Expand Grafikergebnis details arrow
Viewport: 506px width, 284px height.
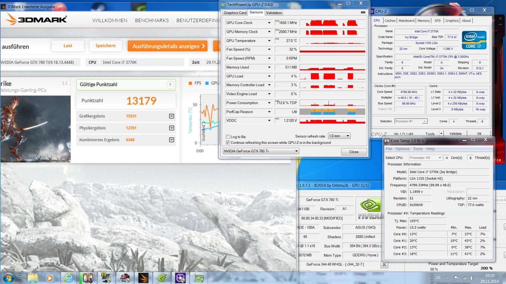pos(171,116)
